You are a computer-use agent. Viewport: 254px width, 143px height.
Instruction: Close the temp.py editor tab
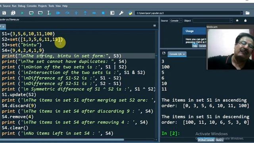click(3, 27)
